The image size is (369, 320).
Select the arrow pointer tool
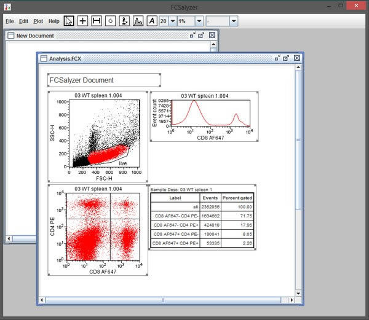(x=69, y=20)
